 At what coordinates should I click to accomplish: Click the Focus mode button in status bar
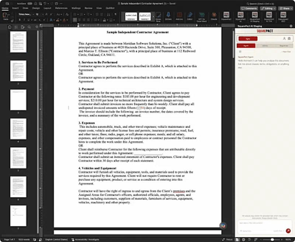(228, 239)
